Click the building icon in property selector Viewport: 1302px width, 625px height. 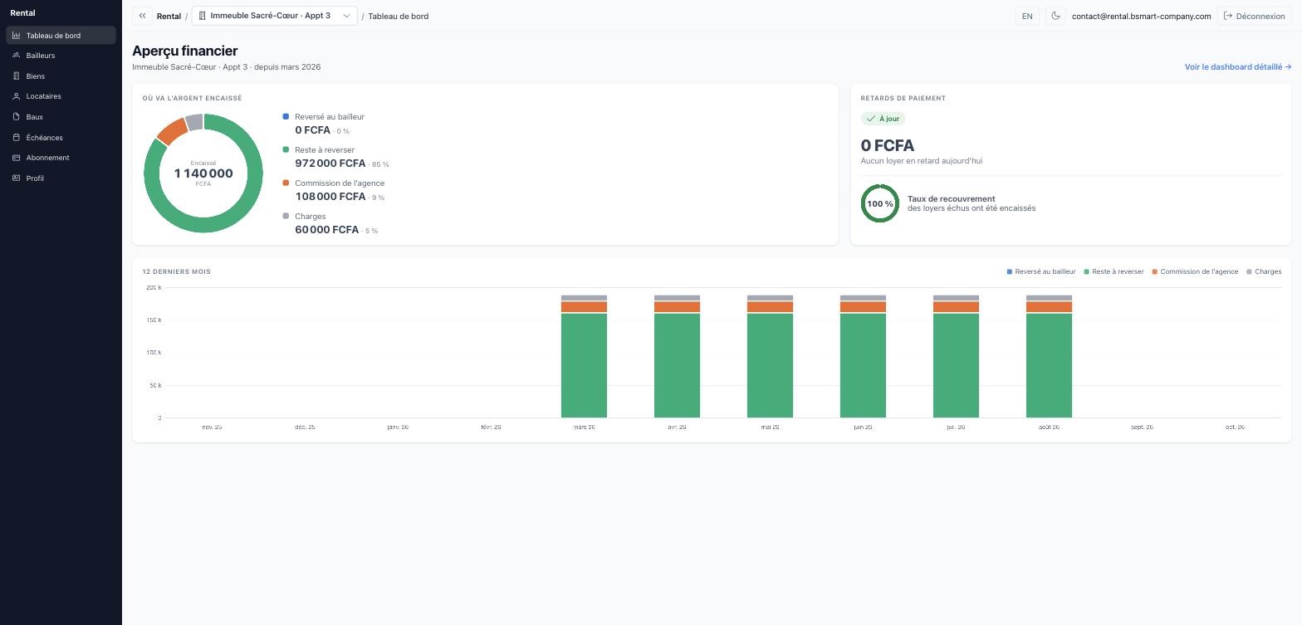[x=202, y=16]
